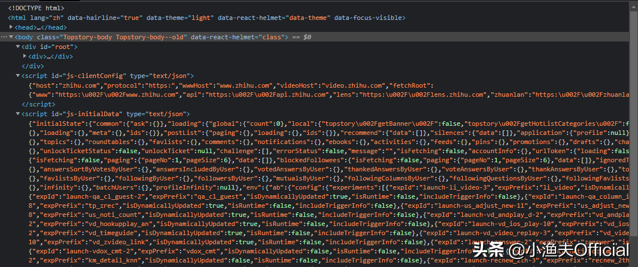638x267 pixels.
Task: Click the type="text/json" attribute of js-clientConfig
Action: (159, 76)
